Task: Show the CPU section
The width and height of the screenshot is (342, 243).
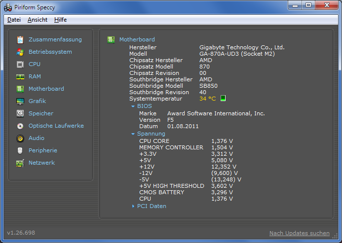Action: [35, 64]
